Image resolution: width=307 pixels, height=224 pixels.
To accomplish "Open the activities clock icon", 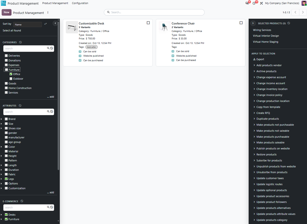I will (254, 3).
